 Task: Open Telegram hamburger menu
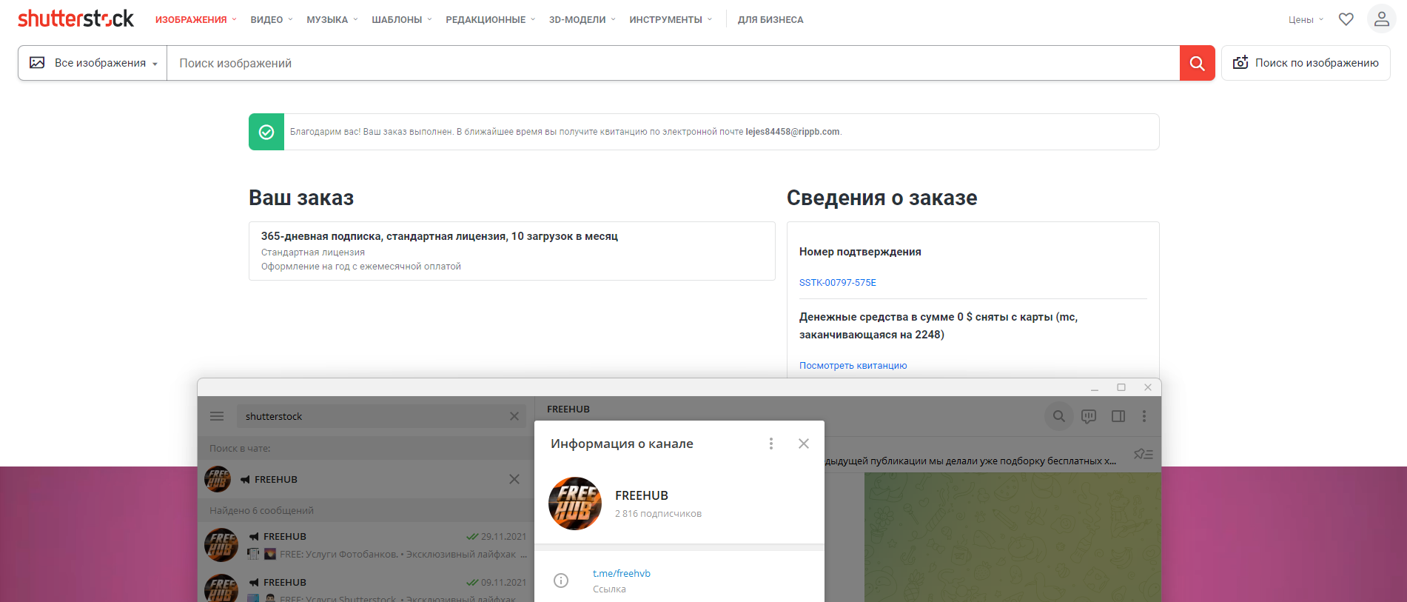click(x=217, y=416)
